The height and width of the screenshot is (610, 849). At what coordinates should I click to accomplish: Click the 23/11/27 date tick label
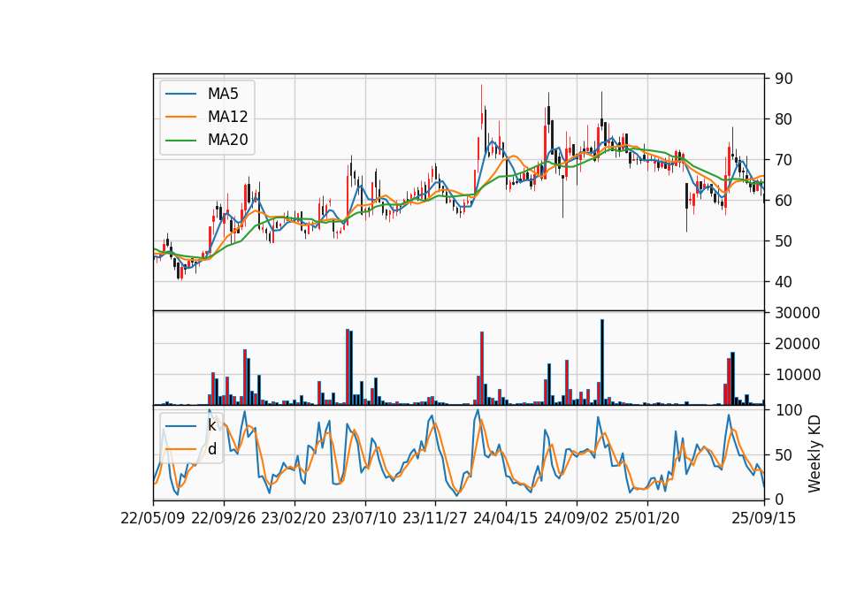(x=435, y=518)
